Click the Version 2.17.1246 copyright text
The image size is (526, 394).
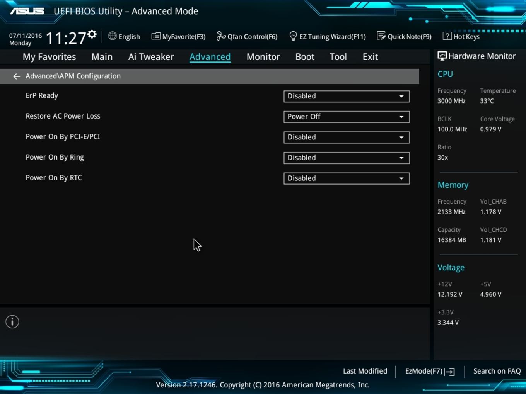coord(263,385)
